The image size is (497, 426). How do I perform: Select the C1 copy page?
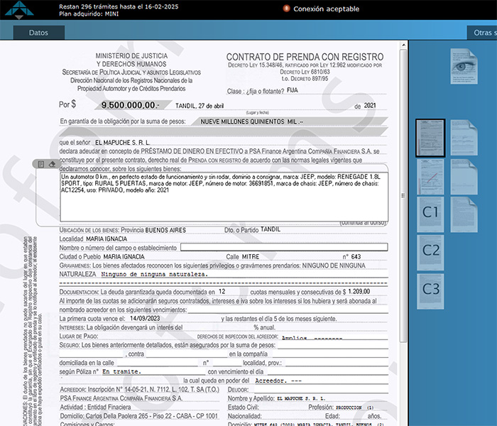point(431,212)
